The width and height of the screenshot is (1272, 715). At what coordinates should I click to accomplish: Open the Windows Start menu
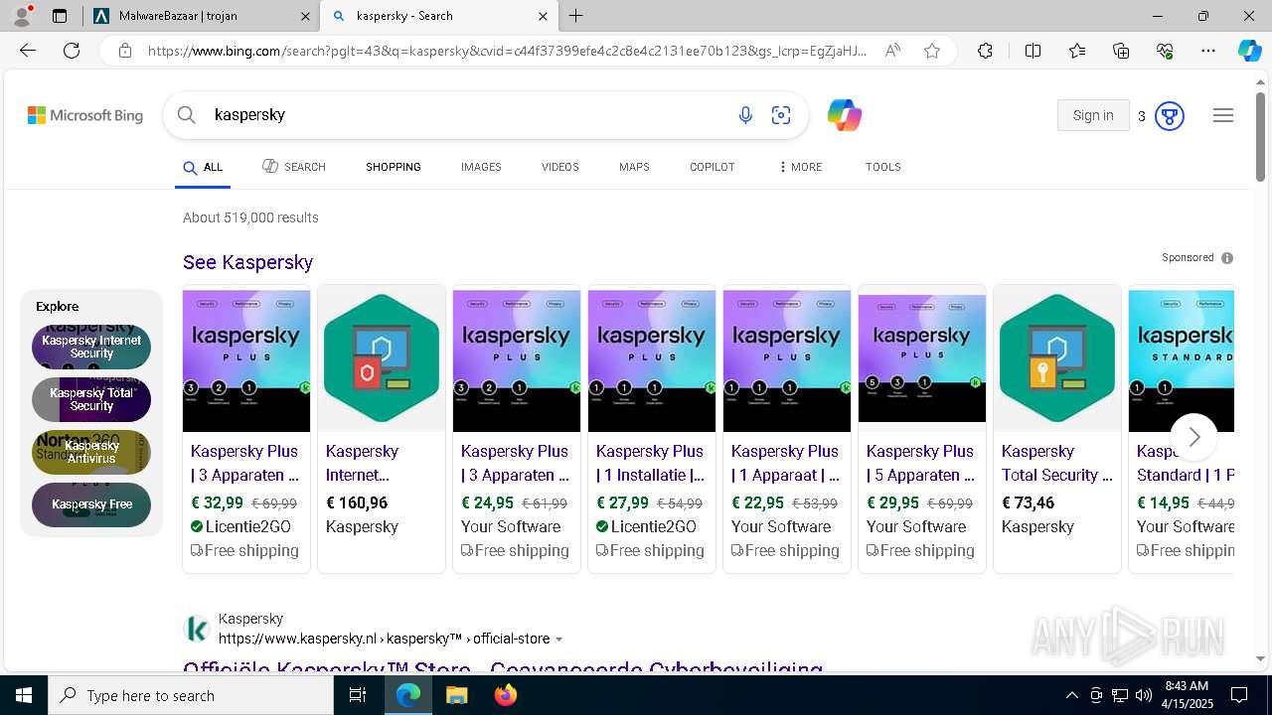24,695
